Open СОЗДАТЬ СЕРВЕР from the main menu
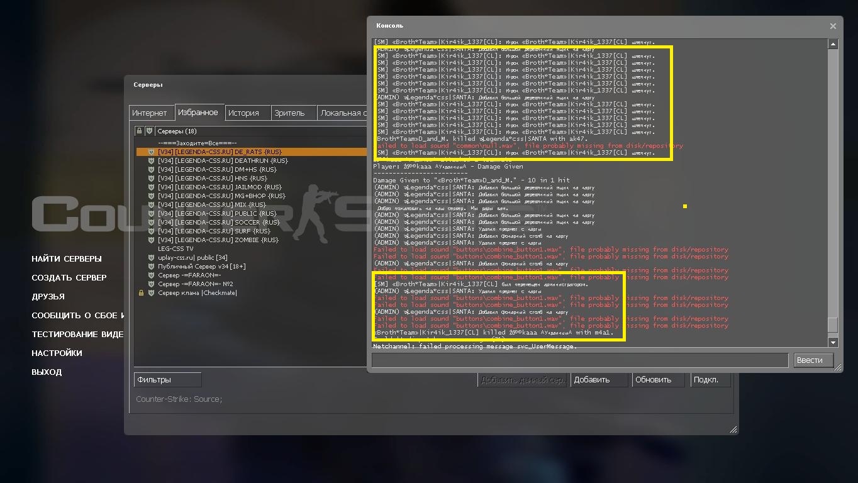Viewport: 858px width, 483px height. tap(69, 277)
